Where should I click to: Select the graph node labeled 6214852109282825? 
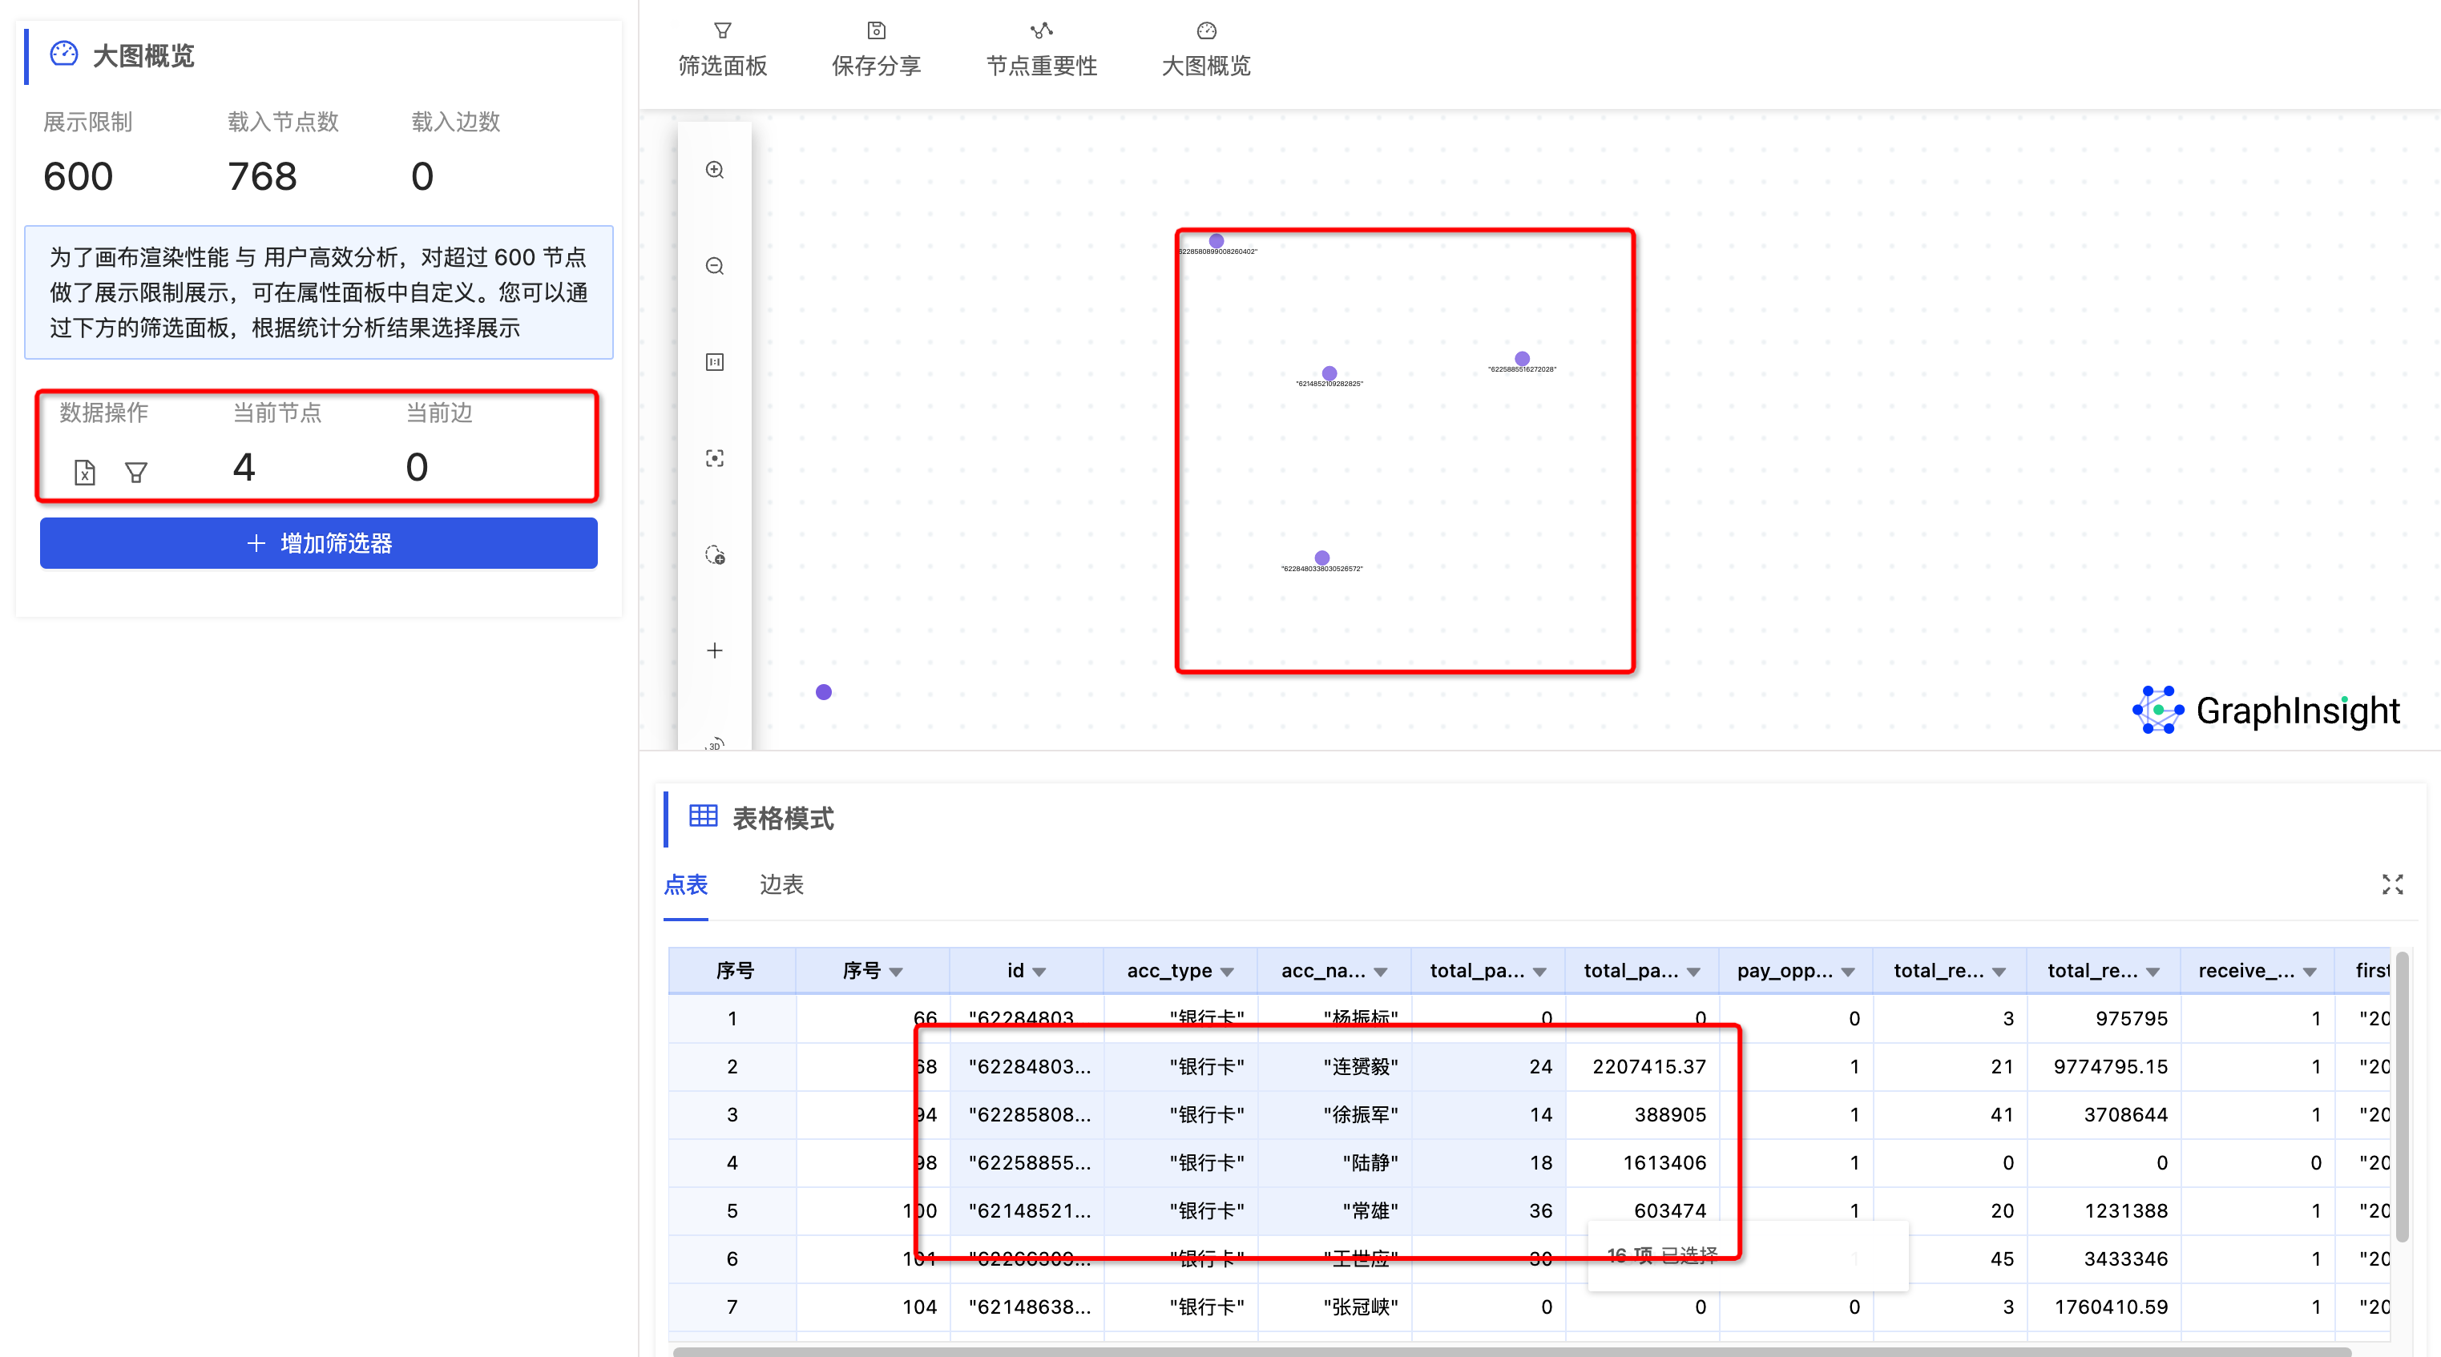1329,373
